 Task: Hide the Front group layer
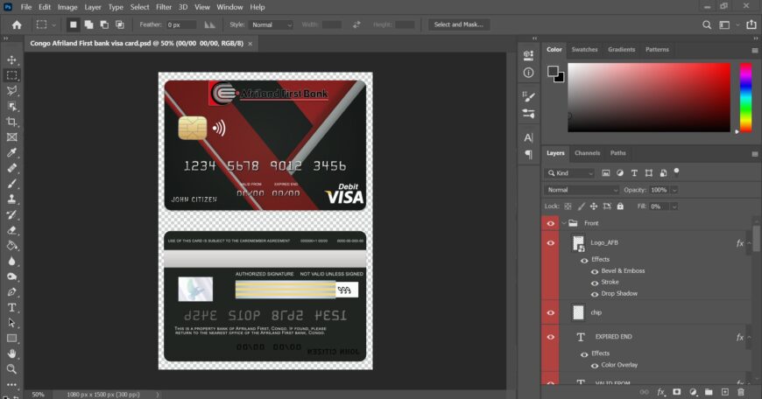(x=551, y=223)
